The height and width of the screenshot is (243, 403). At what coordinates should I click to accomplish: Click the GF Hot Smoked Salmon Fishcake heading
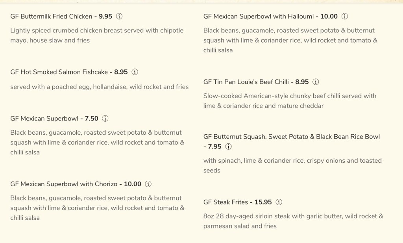(x=59, y=72)
